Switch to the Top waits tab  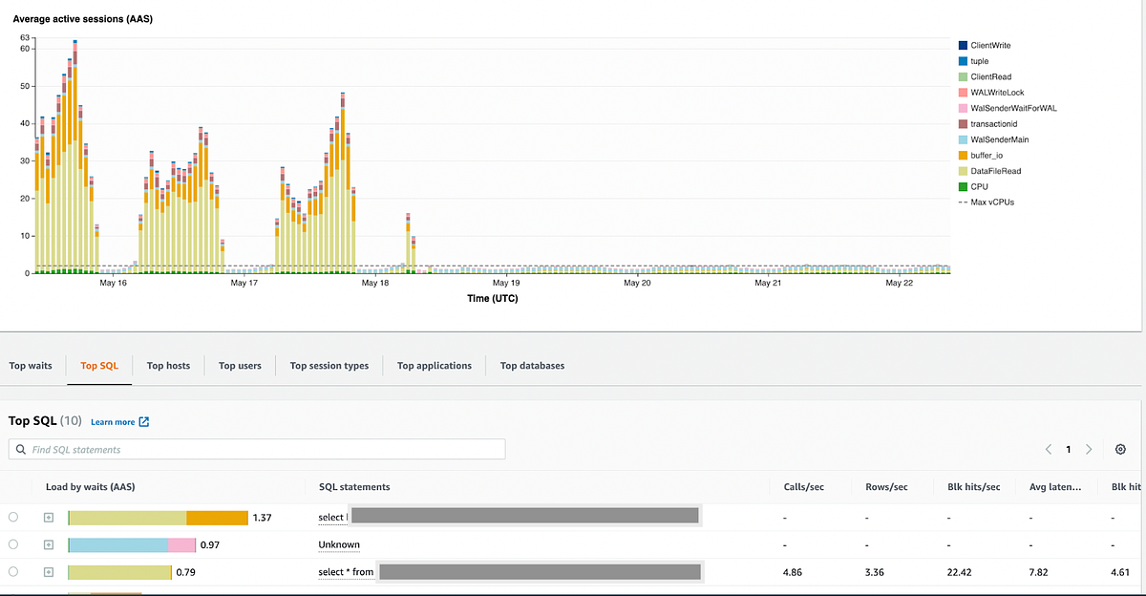click(32, 365)
